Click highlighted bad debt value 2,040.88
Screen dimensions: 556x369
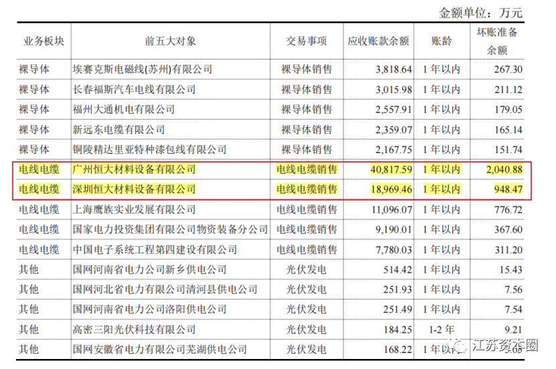pos(504,170)
